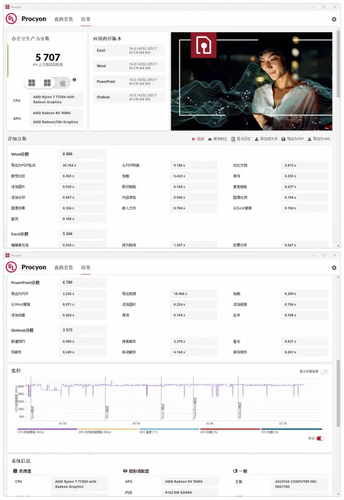Viewport: 344px width, 500px height.
Task: Click 导出成文件 to export a file
Action: coord(266,139)
